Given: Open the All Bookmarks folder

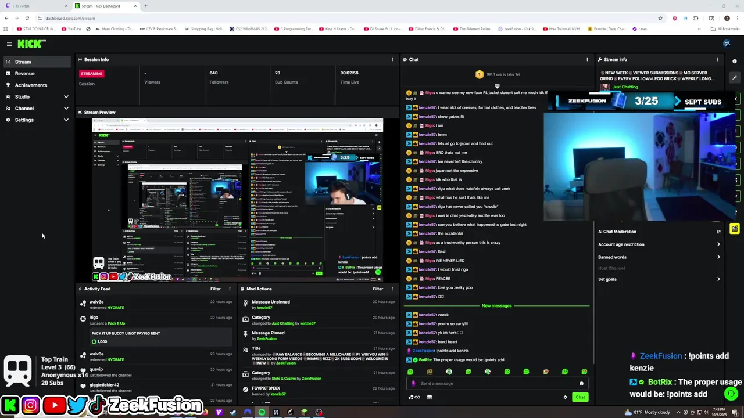Looking at the screenshot, I should 726,29.
